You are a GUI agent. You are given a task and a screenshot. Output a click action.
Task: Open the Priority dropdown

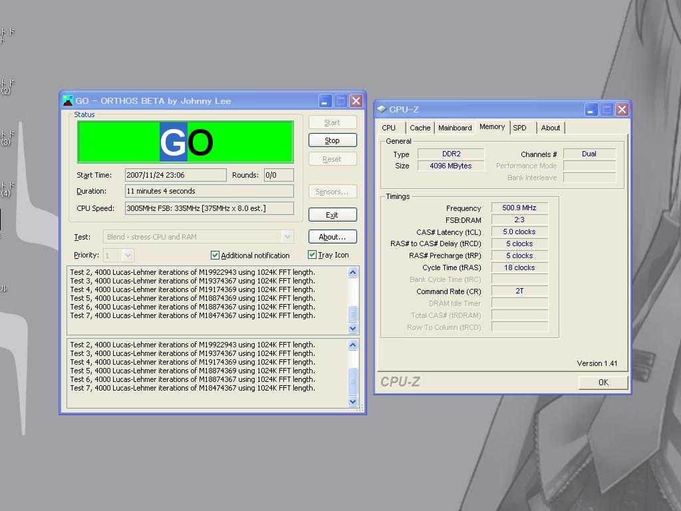click(x=128, y=255)
